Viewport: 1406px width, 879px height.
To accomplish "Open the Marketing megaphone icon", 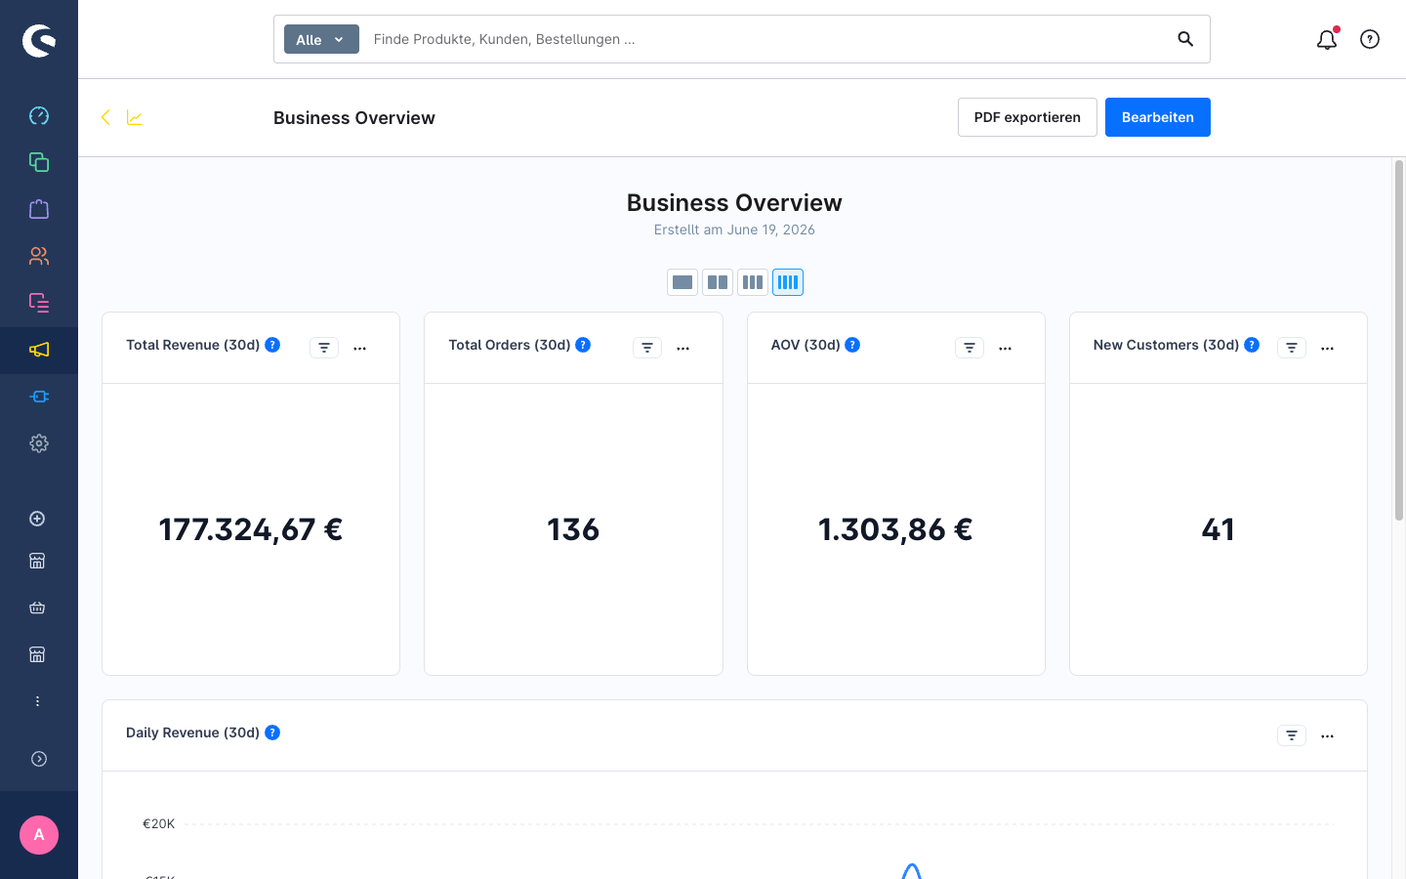I will click(39, 350).
